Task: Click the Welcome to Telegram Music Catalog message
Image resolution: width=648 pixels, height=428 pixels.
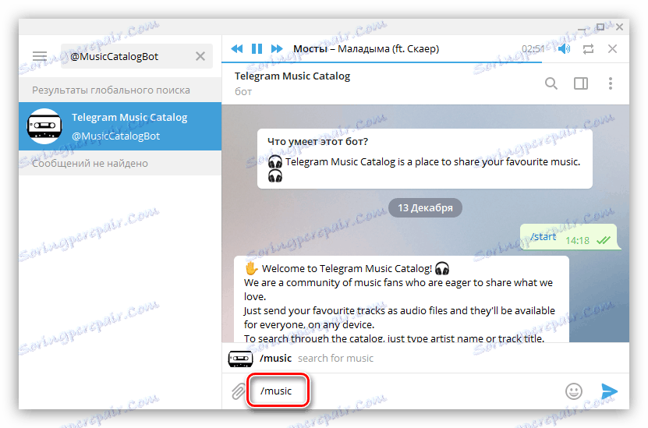Action: tap(402, 299)
